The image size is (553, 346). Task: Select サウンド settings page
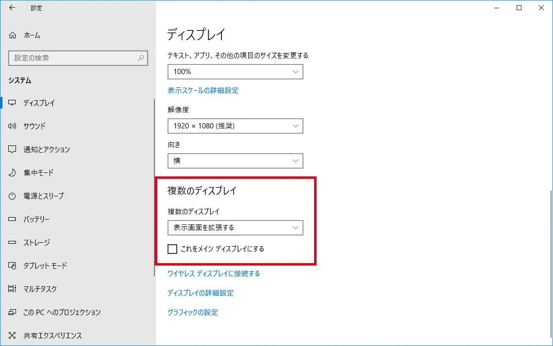pos(34,126)
